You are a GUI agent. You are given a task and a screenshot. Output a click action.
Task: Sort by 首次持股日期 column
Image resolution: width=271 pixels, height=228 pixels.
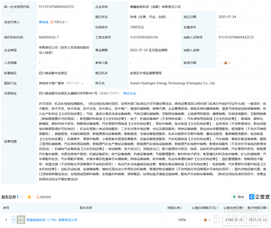pyautogui.click(x=268, y=208)
